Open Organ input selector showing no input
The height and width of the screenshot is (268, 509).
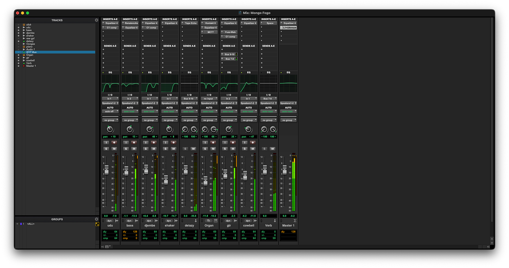[209, 99]
